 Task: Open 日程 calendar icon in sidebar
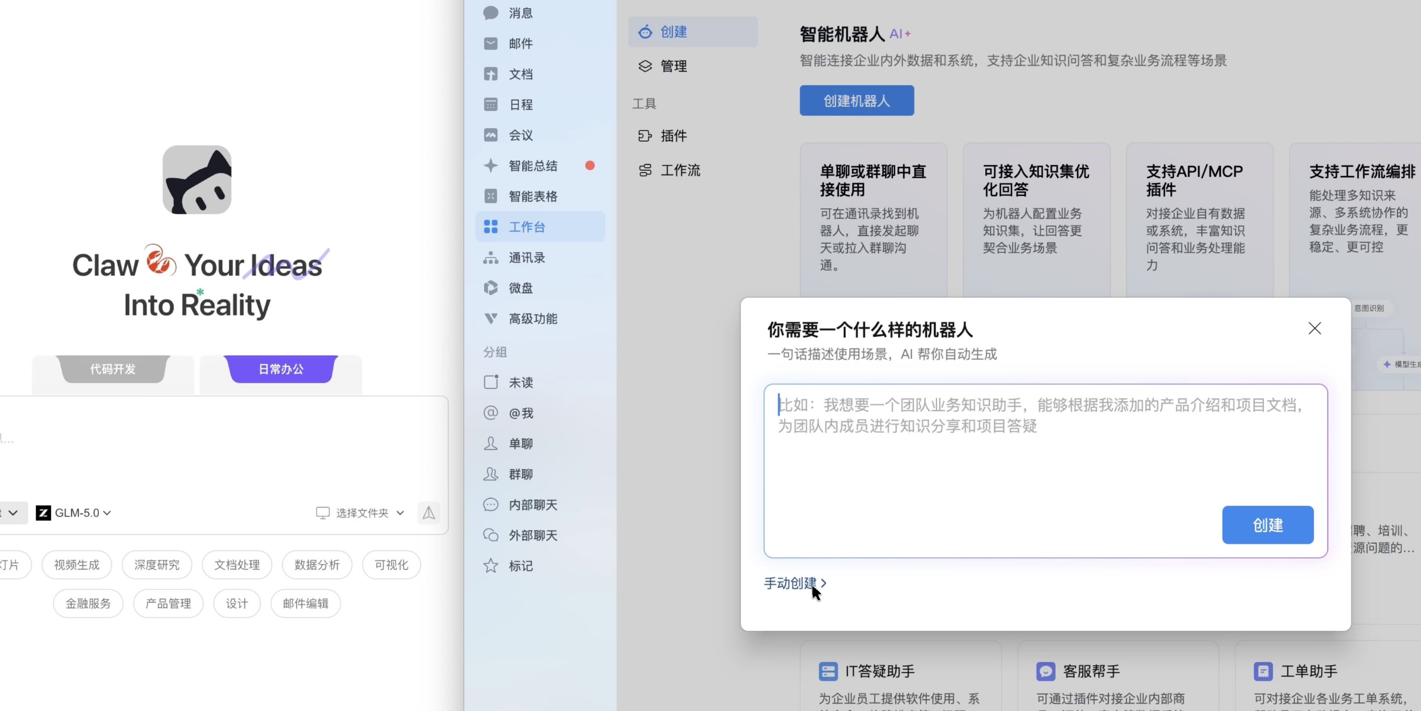490,104
